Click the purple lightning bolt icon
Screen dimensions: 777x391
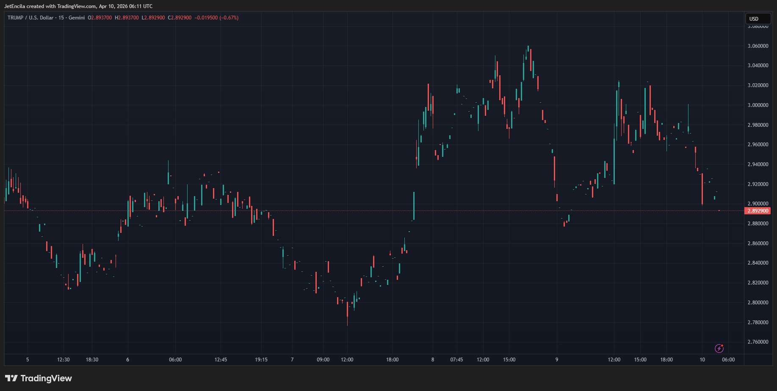click(719, 348)
